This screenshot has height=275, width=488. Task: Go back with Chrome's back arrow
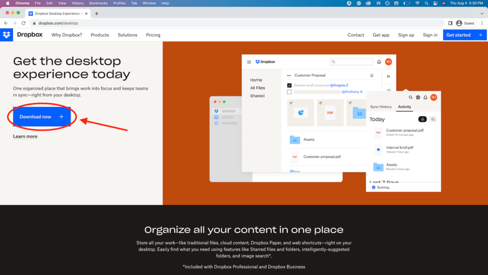click(6, 23)
